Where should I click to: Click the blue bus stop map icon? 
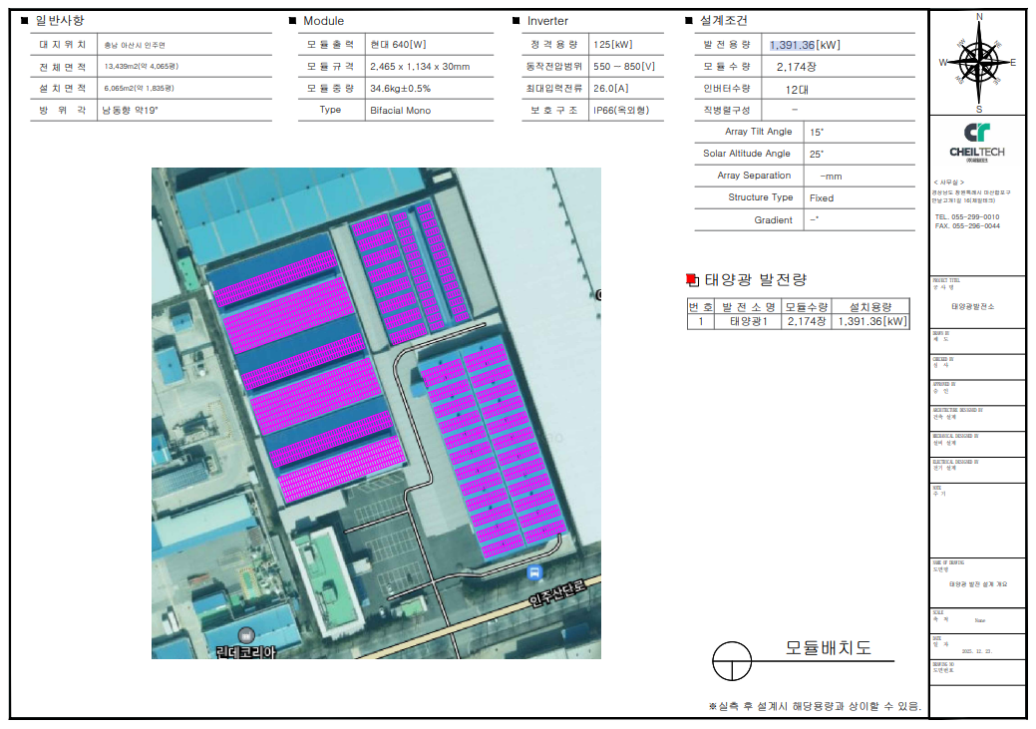[x=535, y=572]
